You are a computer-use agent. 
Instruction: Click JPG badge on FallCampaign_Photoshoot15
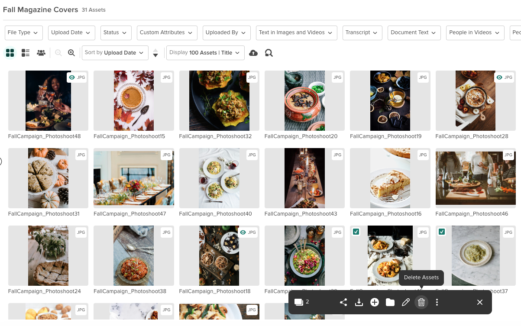pyautogui.click(x=166, y=77)
